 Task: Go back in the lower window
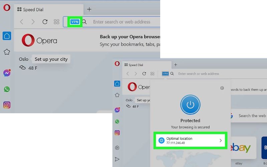coord(128,73)
